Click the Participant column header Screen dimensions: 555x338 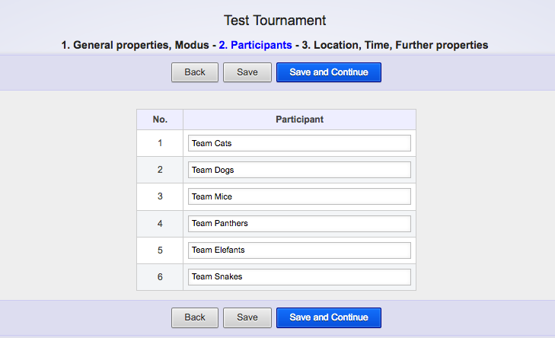[x=299, y=120]
